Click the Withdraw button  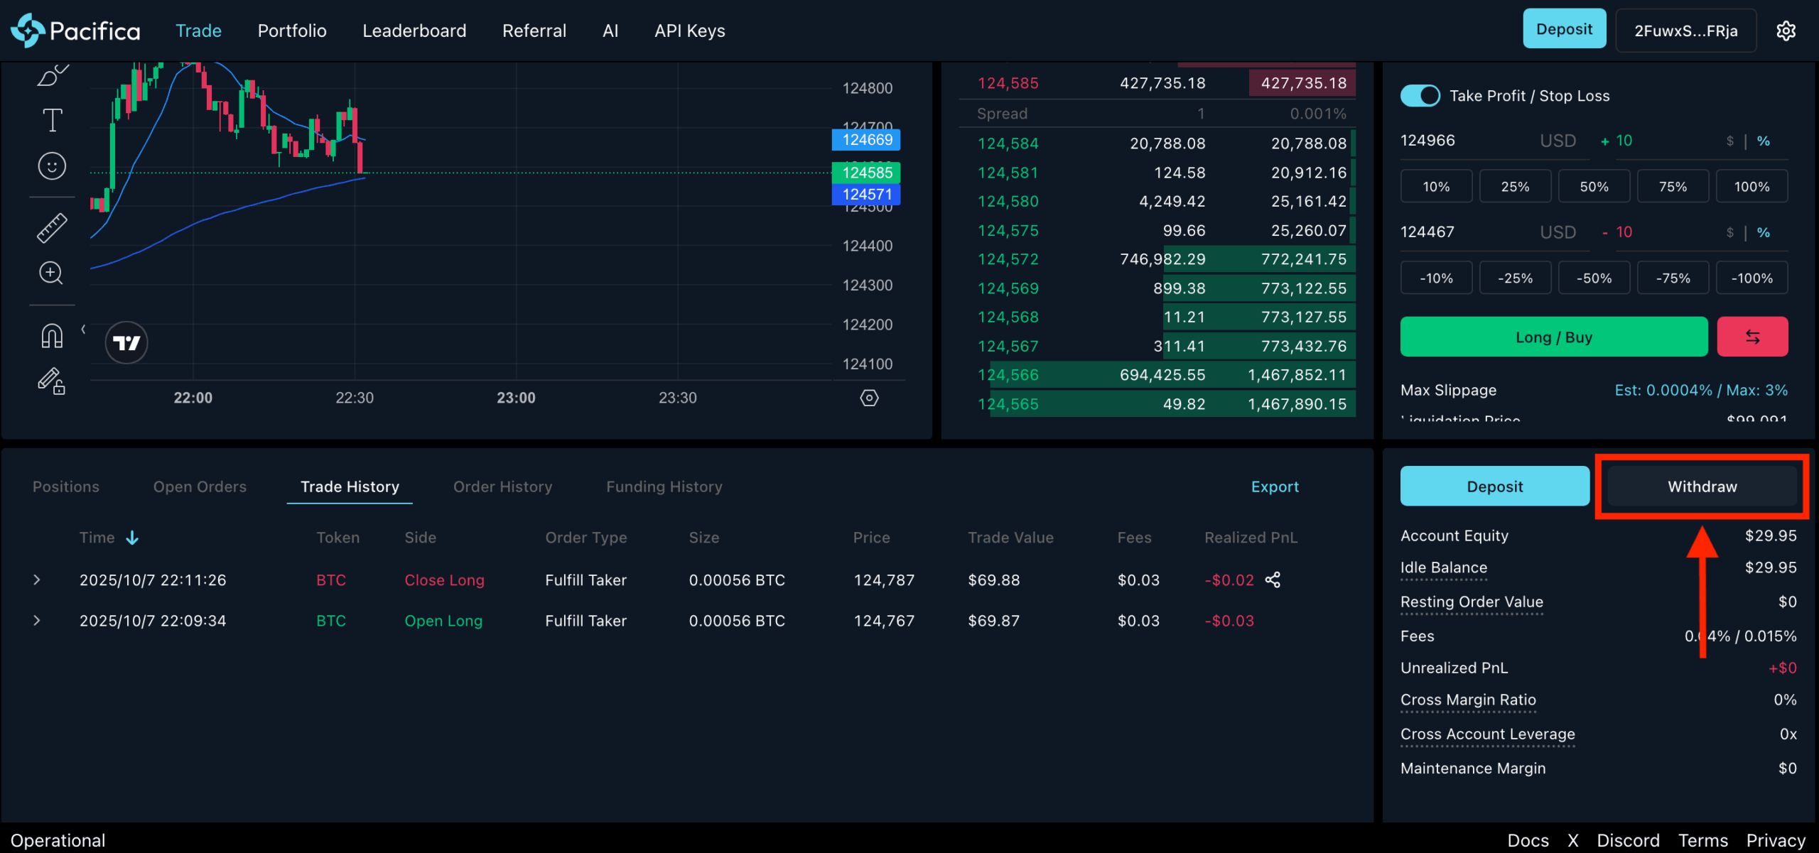click(1702, 487)
